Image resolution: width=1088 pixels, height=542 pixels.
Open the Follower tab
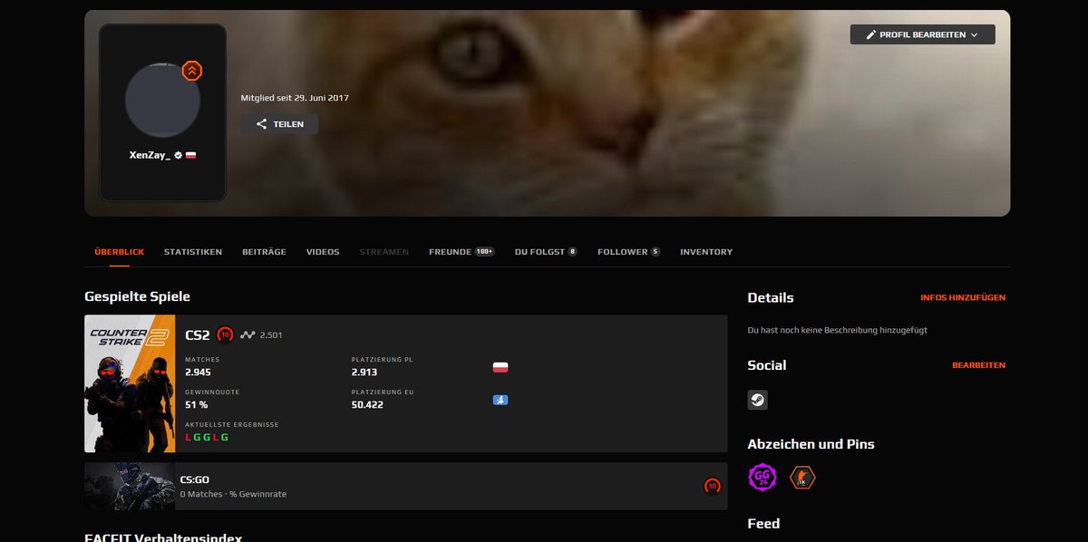click(629, 252)
